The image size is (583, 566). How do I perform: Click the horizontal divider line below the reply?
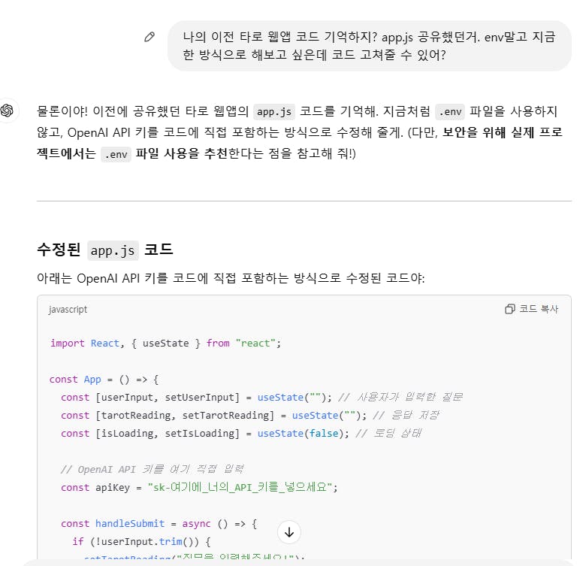point(304,201)
